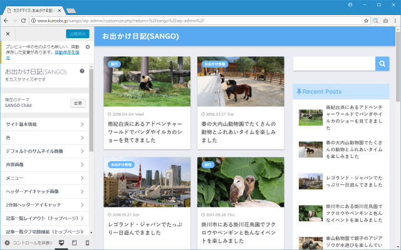This screenshot has height=250, width=401.
Task: Open ヘッダーアイキャッチ画像 panel
Action: (44, 191)
